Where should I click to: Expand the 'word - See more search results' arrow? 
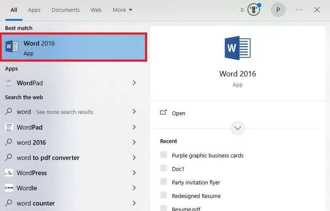pyautogui.click(x=134, y=111)
